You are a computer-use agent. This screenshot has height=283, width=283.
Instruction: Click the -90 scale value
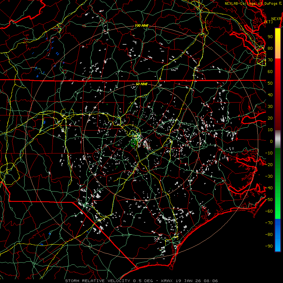point(269,246)
